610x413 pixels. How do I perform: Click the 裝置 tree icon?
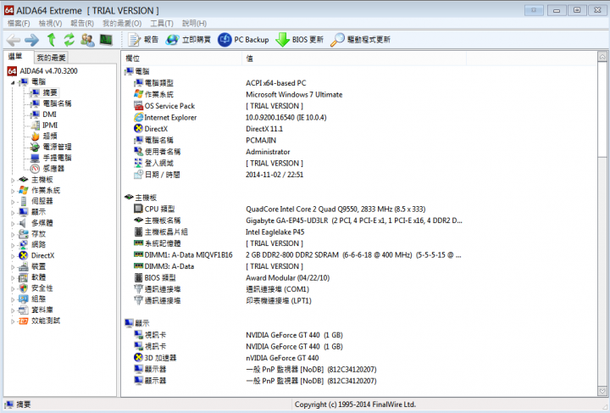coord(24,266)
